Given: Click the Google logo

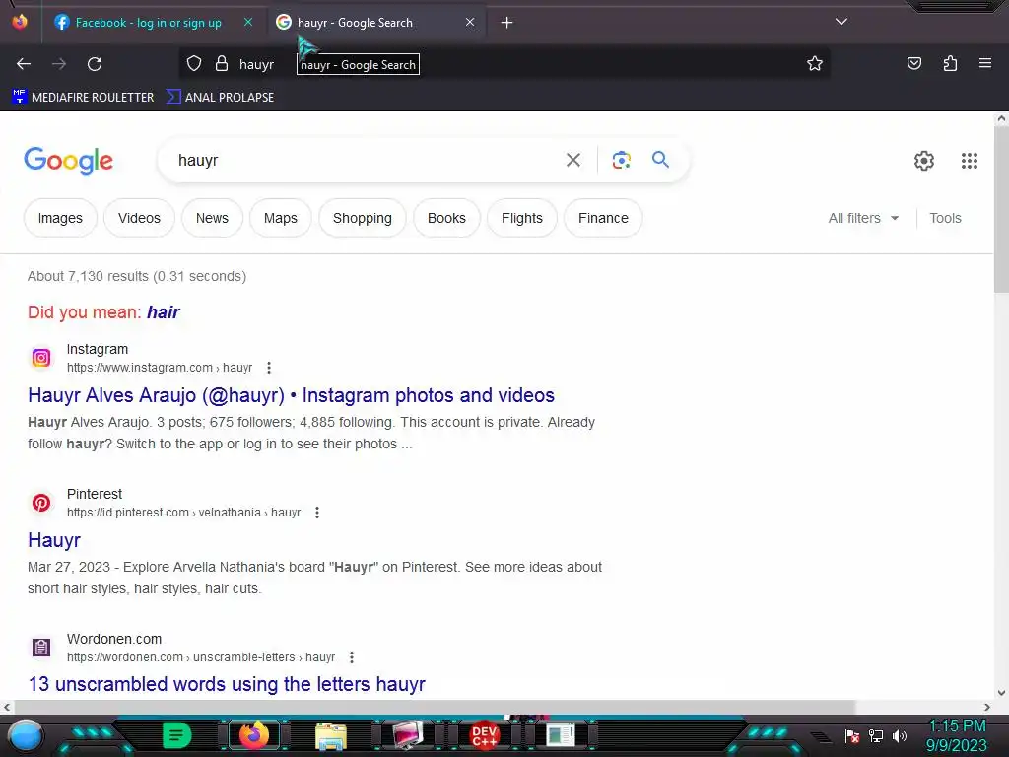Looking at the screenshot, I should pyautogui.click(x=68, y=161).
